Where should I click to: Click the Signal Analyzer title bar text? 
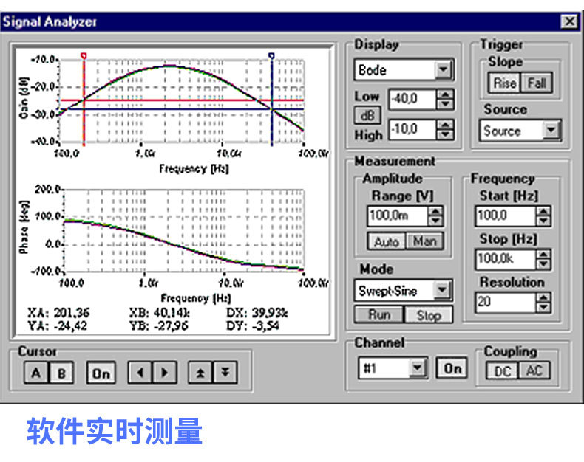(x=50, y=21)
